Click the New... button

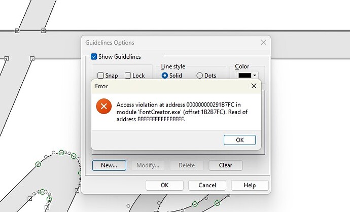(109, 165)
